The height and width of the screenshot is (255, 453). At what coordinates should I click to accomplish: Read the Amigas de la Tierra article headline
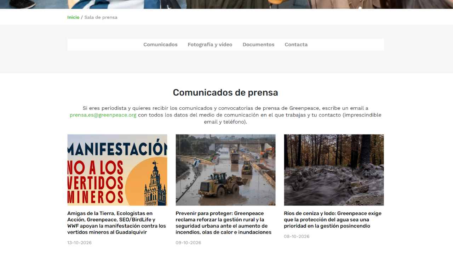117,223
